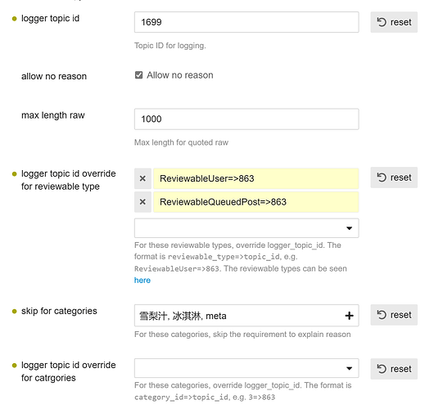Reset the logger topic id override for categories
Image resolution: width=434 pixels, height=409 pixels.
[394, 369]
